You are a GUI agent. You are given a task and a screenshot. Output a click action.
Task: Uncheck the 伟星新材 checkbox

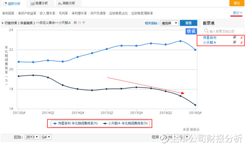(234, 37)
